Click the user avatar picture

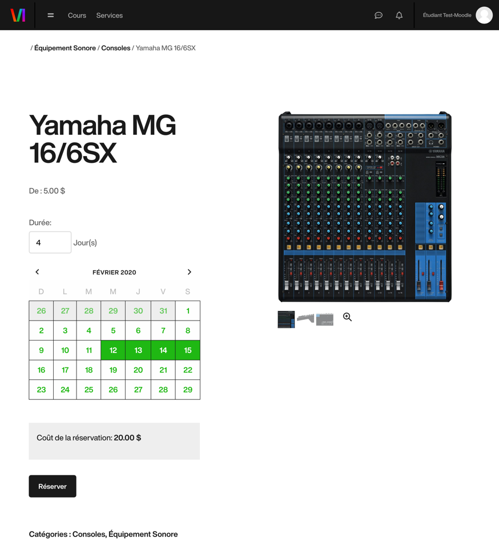[x=484, y=15]
